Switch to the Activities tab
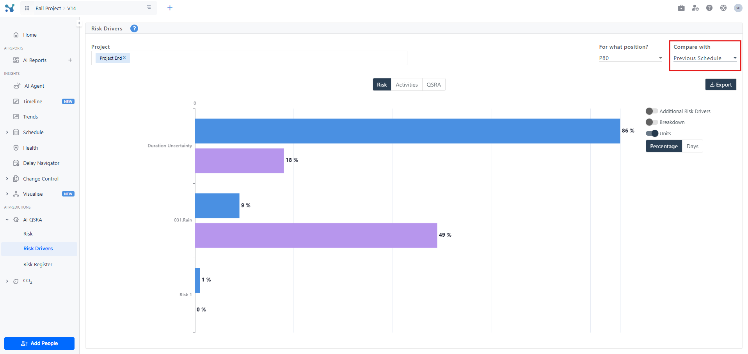This screenshot has width=748, height=354. [407, 85]
